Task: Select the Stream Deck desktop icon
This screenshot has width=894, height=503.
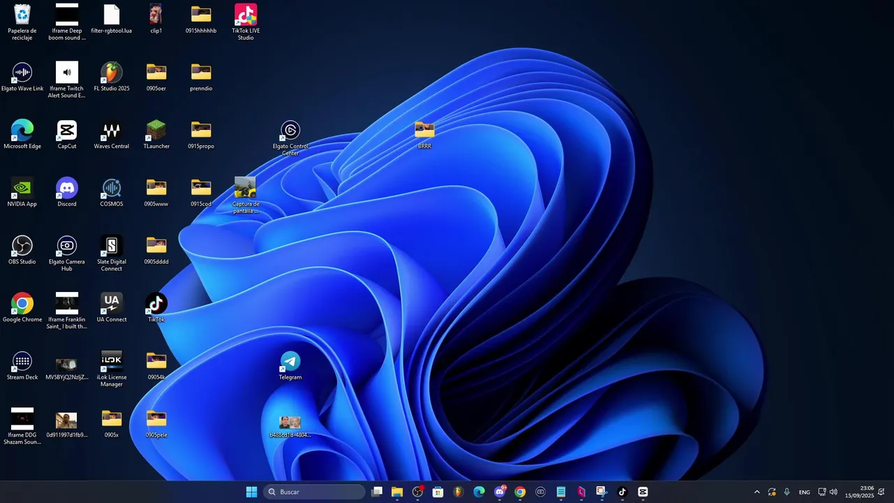Action: [x=22, y=366]
